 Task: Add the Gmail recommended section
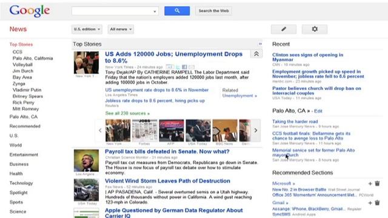(x=370, y=203)
